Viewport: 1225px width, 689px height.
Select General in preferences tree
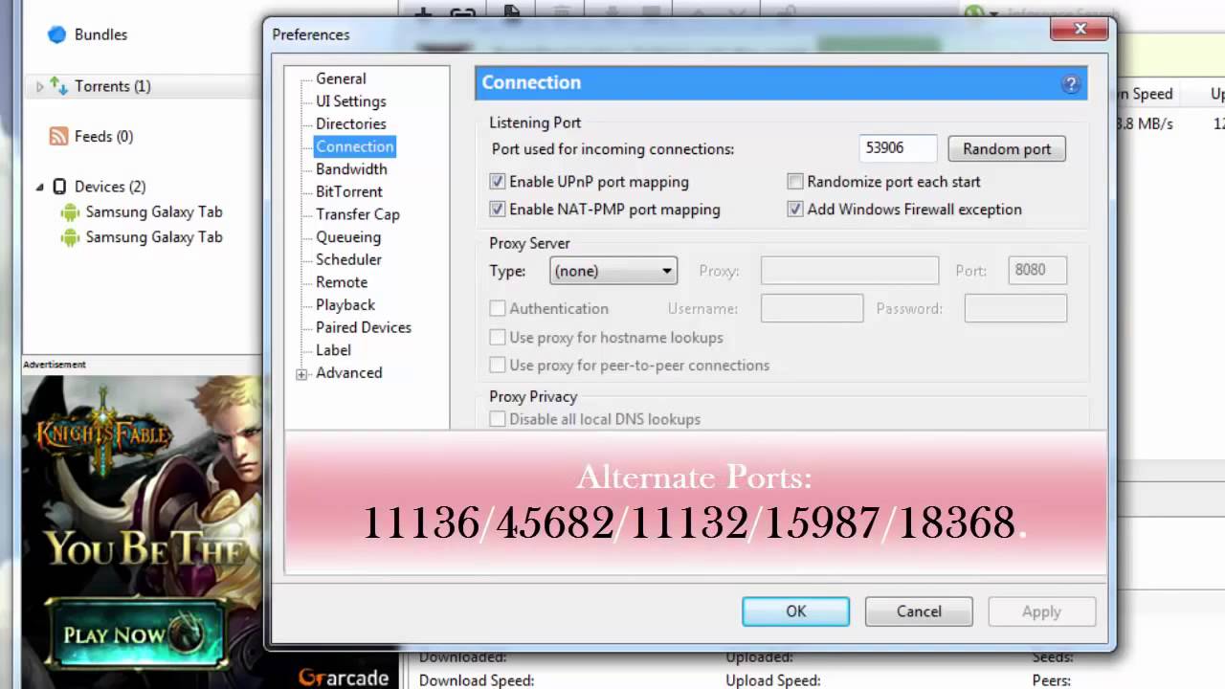pos(341,78)
